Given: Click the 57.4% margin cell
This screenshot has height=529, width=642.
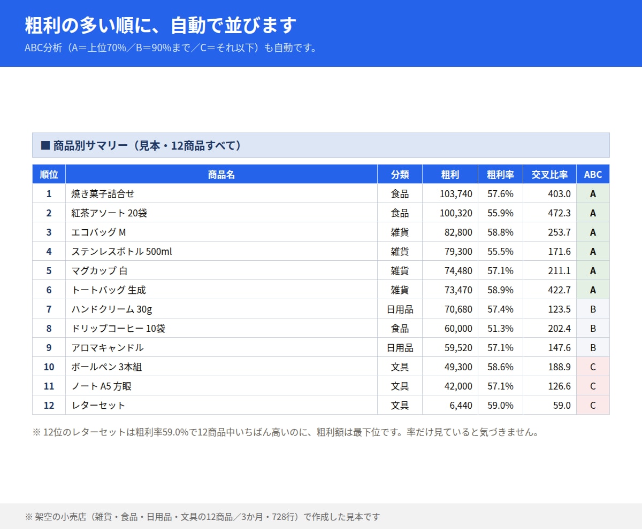Looking at the screenshot, I should click(x=501, y=309).
